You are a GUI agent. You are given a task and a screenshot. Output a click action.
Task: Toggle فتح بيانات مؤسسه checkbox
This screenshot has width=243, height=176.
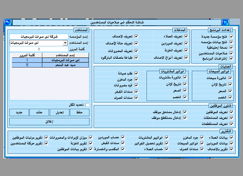point(231,42)
